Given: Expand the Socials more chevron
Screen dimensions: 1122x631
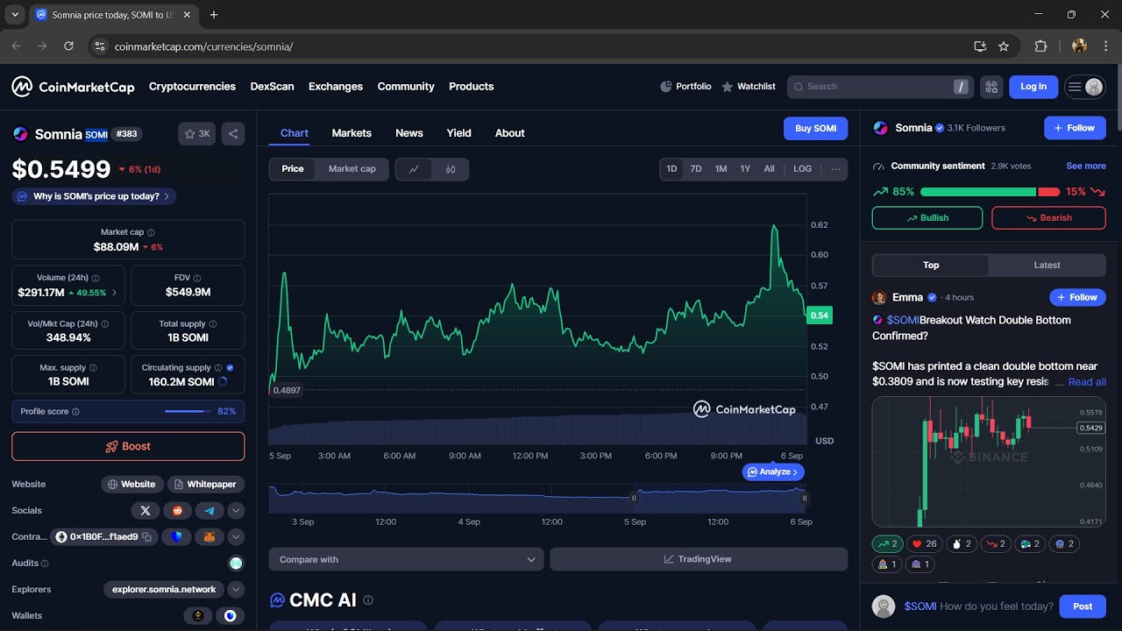Looking at the screenshot, I should point(237,510).
